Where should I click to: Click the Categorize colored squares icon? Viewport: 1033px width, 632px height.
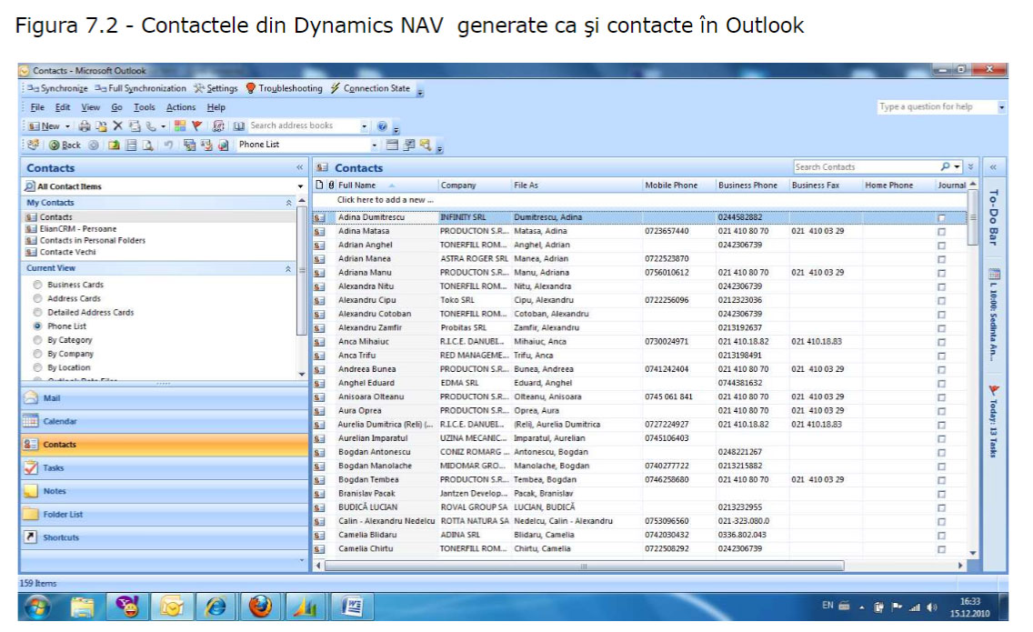coord(180,126)
